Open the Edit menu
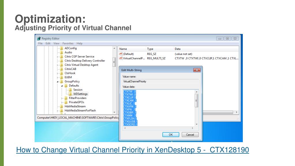 point(48,43)
